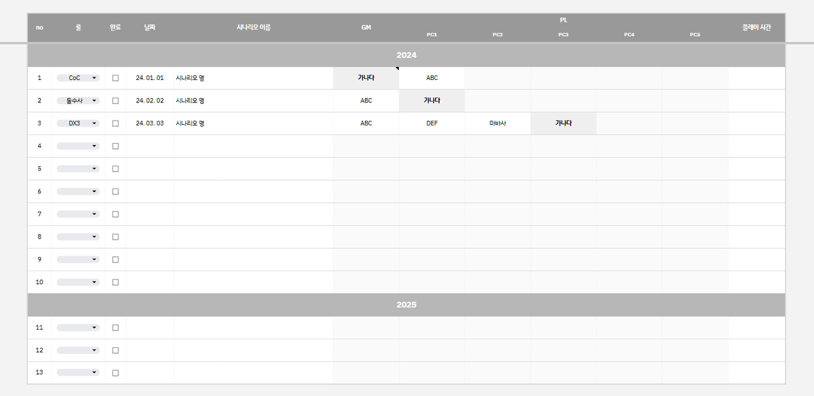Select the 'PC1' sub-header
Image resolution: width=814 pixels, height=396 pixels.
[x=431, y=35]
